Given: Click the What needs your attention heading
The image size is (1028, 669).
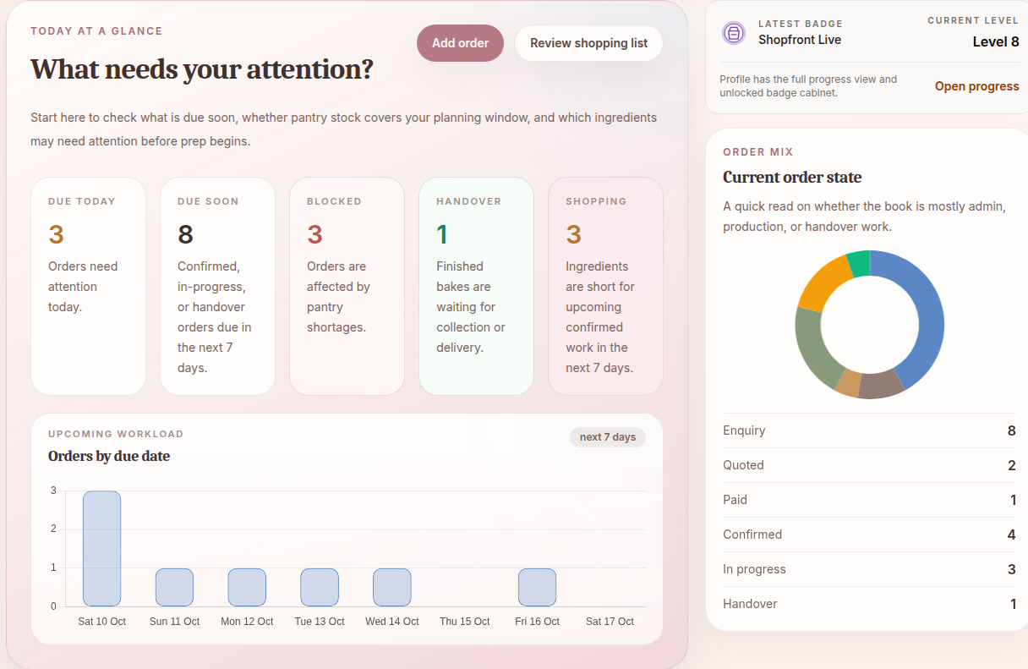Looking at the screenshot, I should 202,69.
